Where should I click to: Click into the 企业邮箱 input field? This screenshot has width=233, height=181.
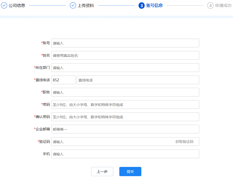click(125, 129)
